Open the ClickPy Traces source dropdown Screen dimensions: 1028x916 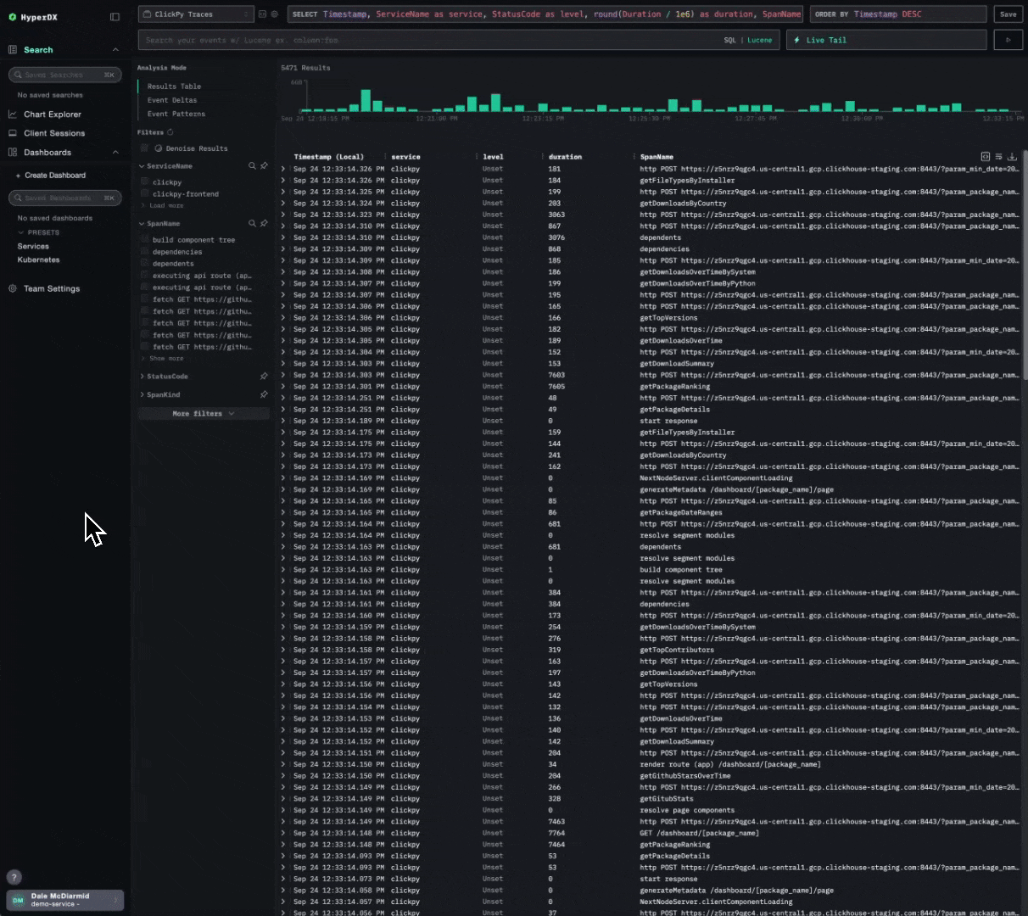pos(193,14)
